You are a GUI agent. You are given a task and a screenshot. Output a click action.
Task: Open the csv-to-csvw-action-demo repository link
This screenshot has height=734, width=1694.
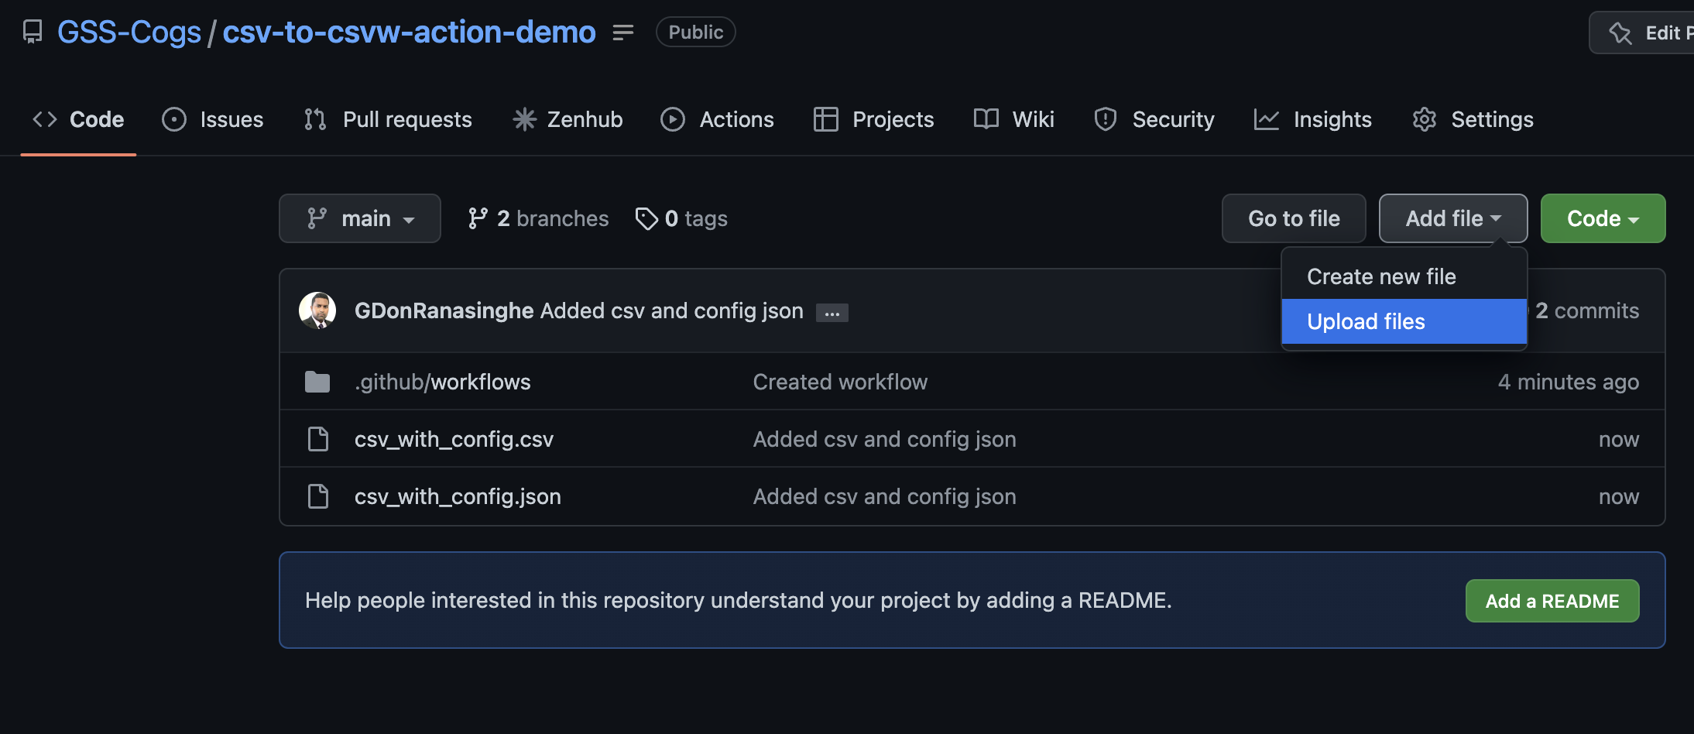point(409,32)
